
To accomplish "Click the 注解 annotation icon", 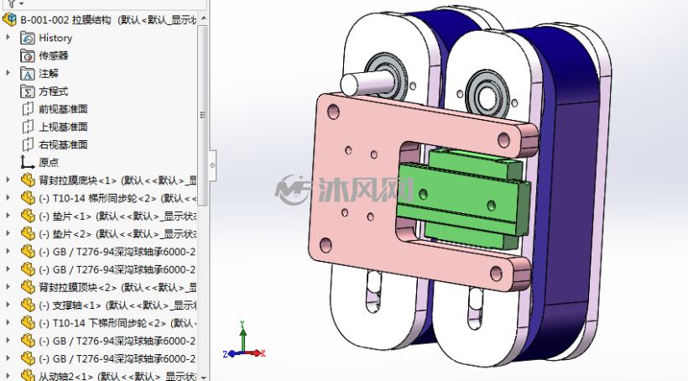I will click(x=28, y=74).
